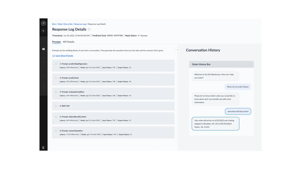Click the 875 milliseconds latency value
Image resolution: width=301 pixels, height=169 pixels.
[72, 82]
